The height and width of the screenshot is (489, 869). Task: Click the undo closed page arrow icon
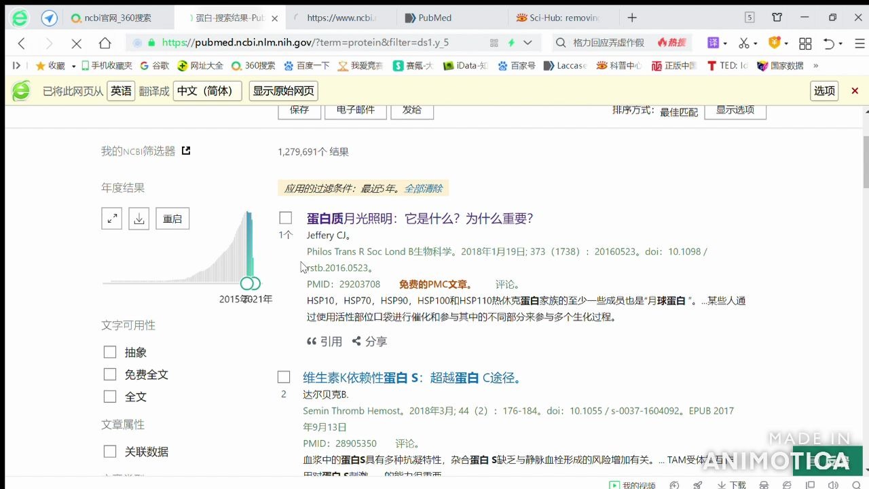coord(829,43)
